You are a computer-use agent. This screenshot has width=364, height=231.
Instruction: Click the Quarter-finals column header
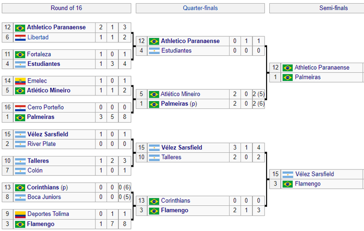pos(200,8)
